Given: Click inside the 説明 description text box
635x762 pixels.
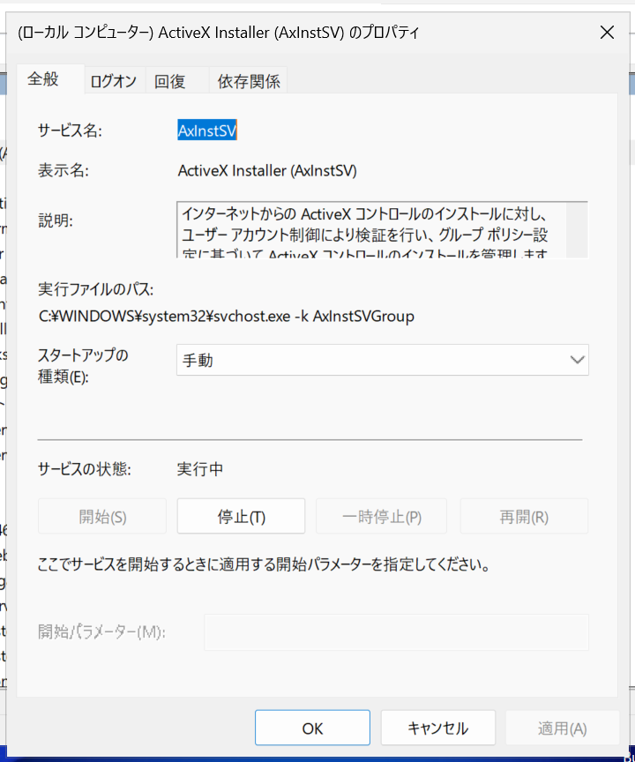Looking at the screenshot, I should point(370,229).
